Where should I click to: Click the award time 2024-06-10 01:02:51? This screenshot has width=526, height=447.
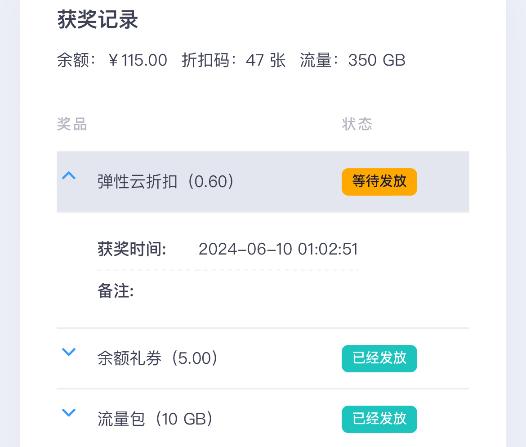[278, 249]
